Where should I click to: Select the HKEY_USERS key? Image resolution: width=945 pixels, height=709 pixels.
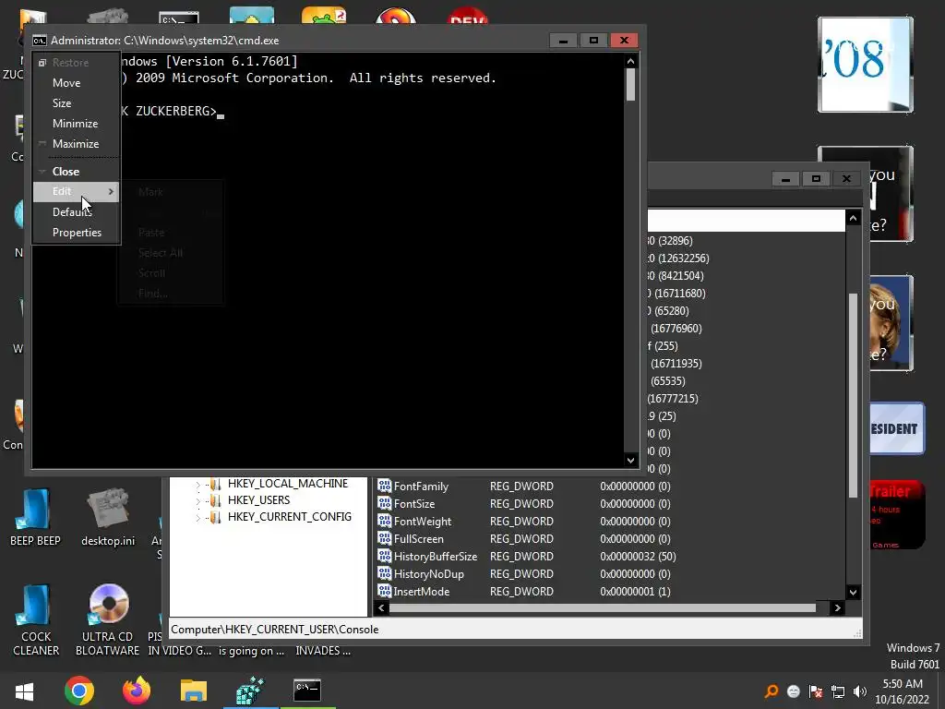[x=258, y=499]
